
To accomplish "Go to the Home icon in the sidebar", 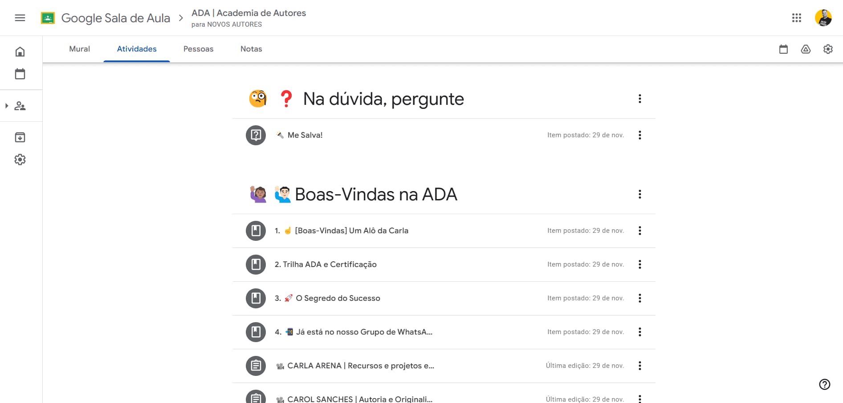I will (20, 52).
